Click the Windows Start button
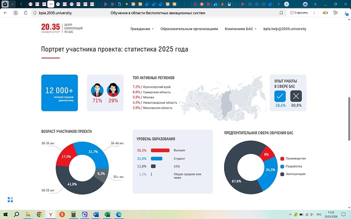This screenshot has width=351, height=219. (x=6, y=214)
